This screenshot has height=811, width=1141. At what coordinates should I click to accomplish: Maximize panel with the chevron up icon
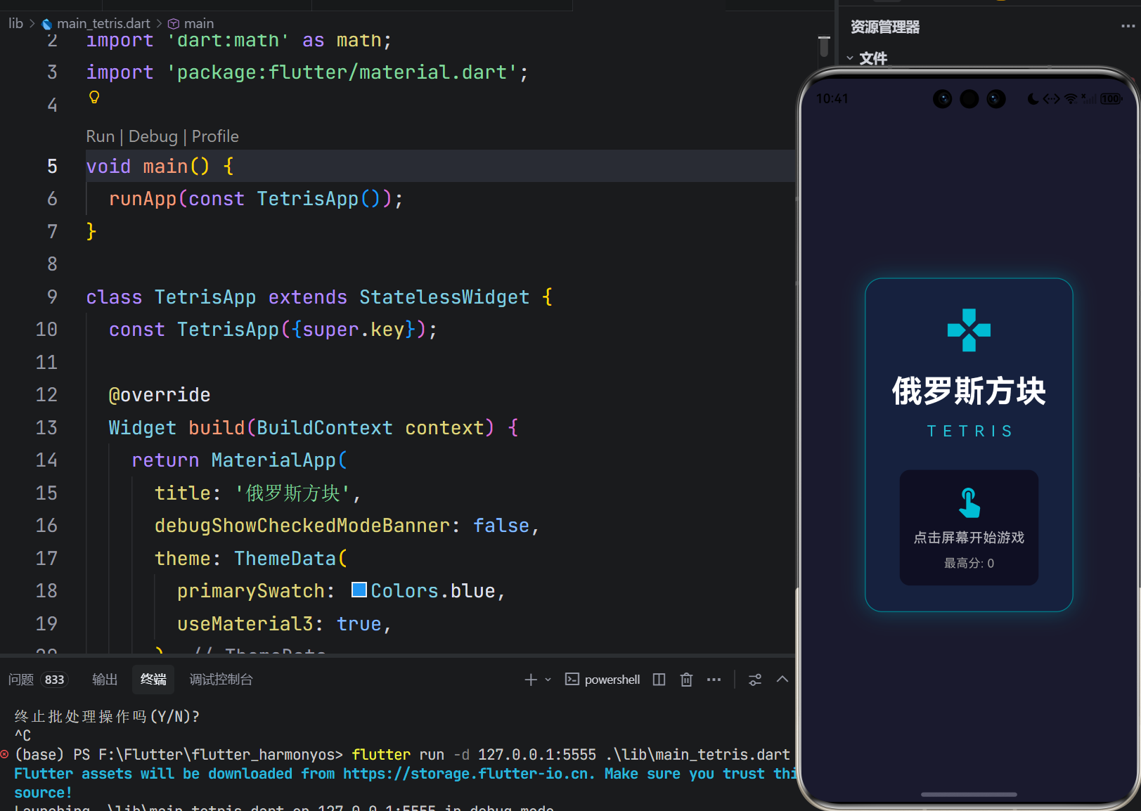782,679
